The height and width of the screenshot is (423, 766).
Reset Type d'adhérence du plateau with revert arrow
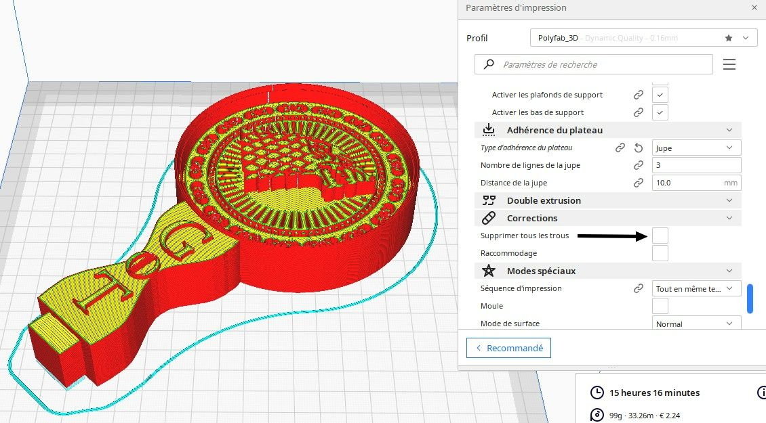click(638, 148)
